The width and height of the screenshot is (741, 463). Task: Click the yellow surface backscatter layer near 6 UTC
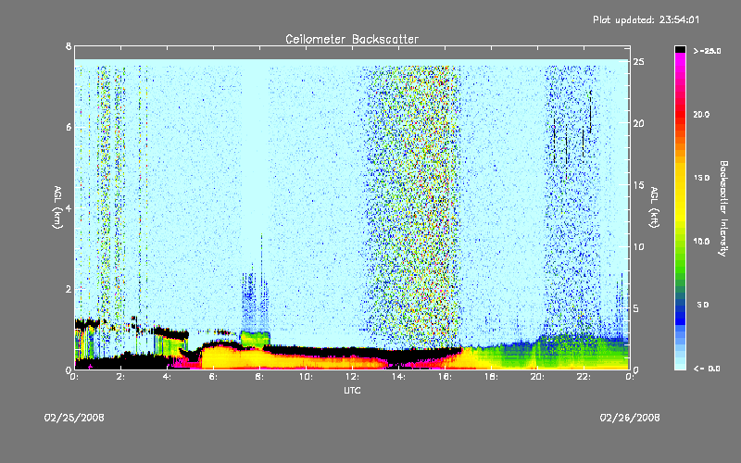pyautogui.click(x=220, y=357)
